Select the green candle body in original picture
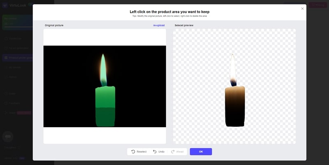329x165 pixels. coord(105,106)
